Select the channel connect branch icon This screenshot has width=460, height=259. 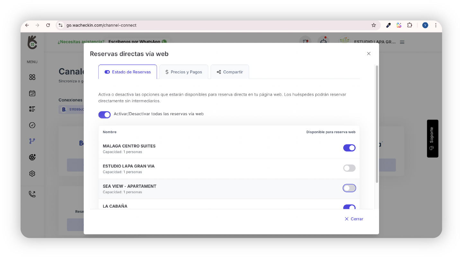pos(32,141)
